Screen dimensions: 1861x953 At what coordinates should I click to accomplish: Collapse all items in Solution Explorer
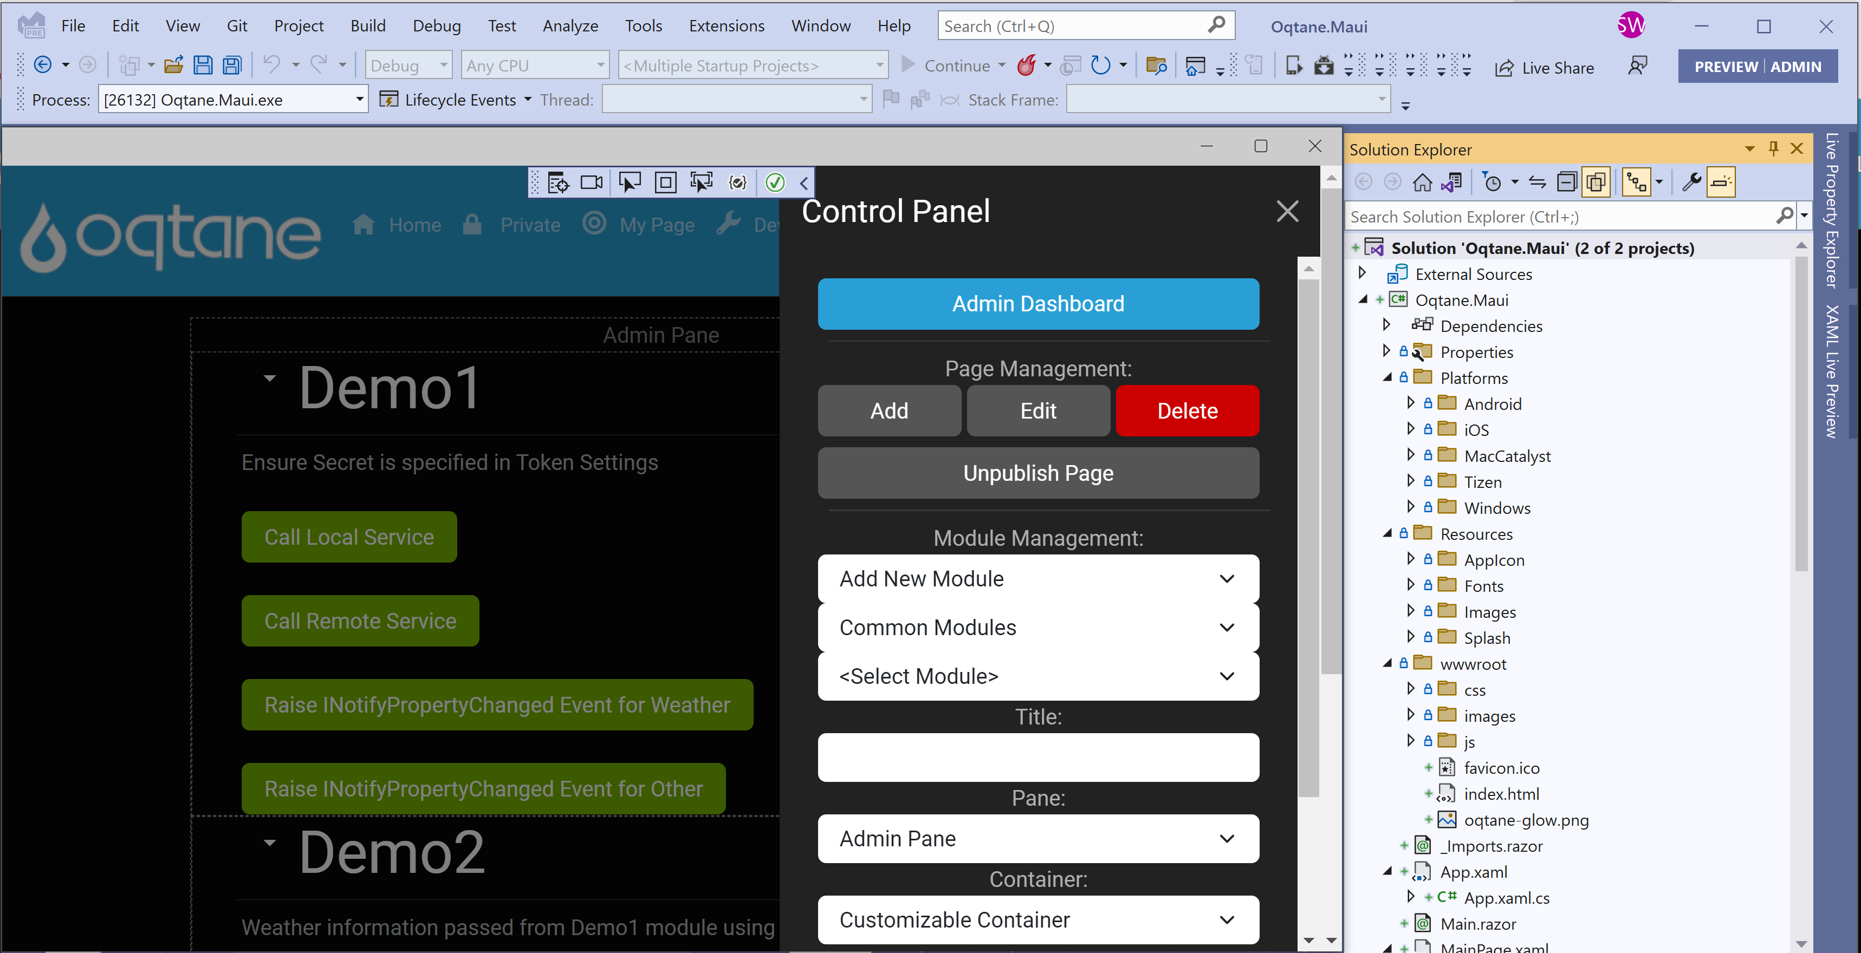coord(1567,182)
